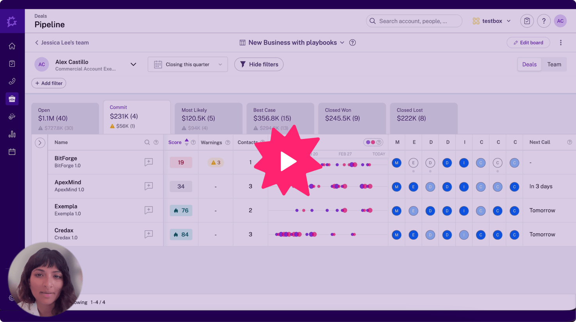Open the calendar icon in sidebar
Viewport: 576px width, 322px height.
point(12,152)
